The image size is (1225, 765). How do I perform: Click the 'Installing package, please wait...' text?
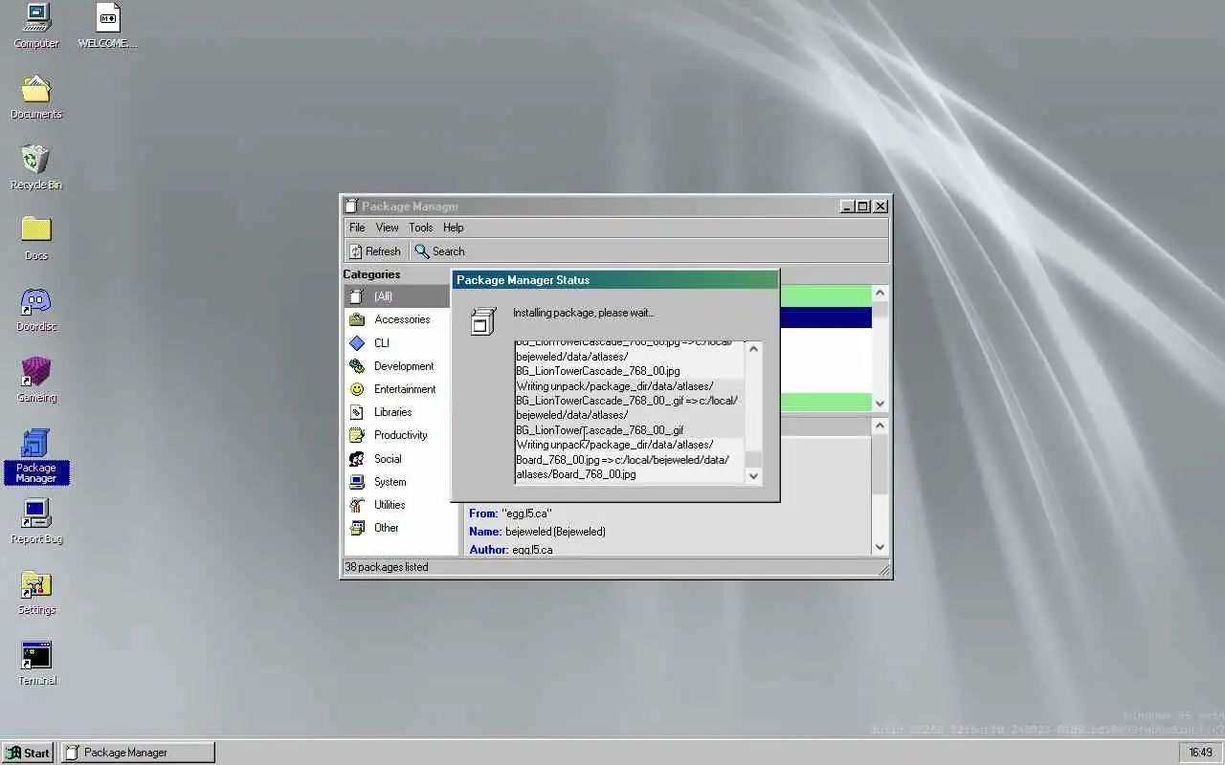583,313
